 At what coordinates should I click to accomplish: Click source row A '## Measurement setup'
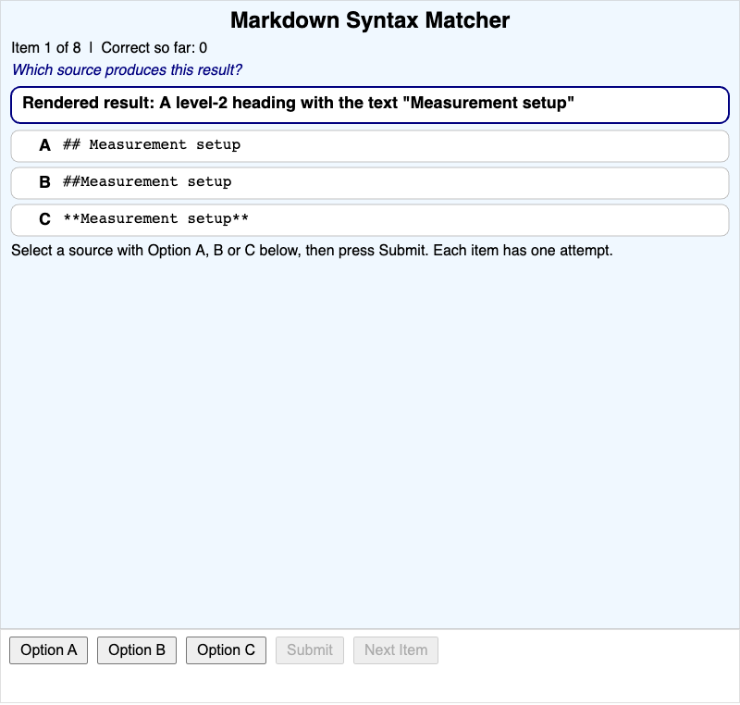point(370,146)
